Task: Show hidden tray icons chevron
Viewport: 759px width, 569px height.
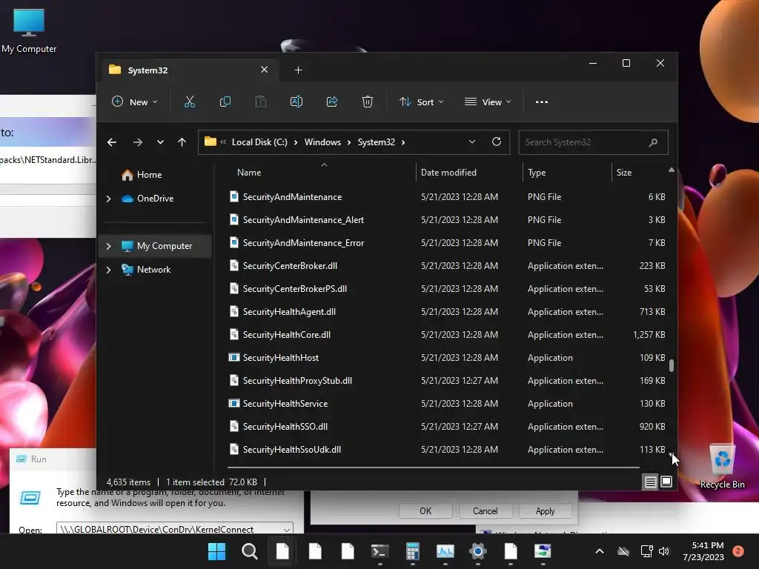Action: (x=599, y=551)
